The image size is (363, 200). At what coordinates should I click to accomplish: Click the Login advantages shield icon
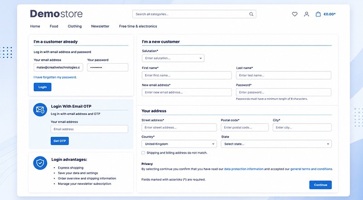tap(40, 163)
